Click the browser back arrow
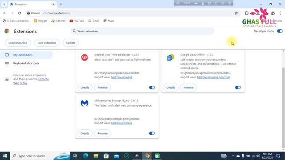The width and height of the screenshot is (285, 160). click(x=5, y=13)
